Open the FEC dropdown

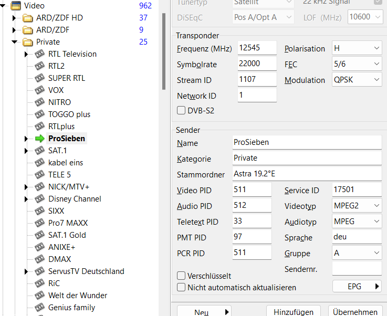(357, 64)
